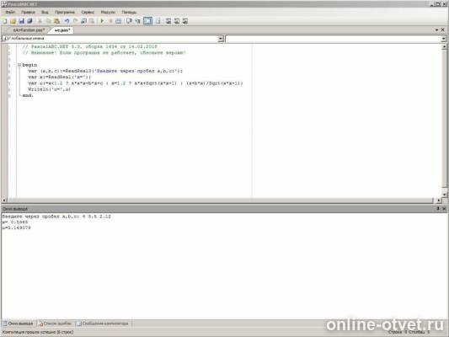Open the Сообщения компилятора tab
The image size is (449, 337).
(103, 324)
